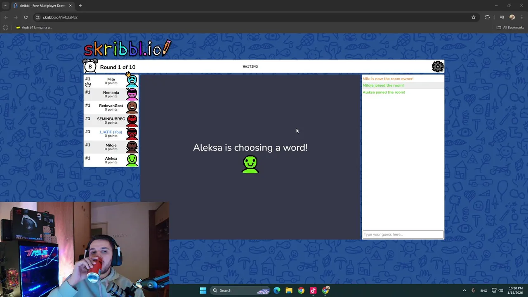528x297 pixels.
Task: Open File Explorer from taskbar
Action: [x=289, y=290]
